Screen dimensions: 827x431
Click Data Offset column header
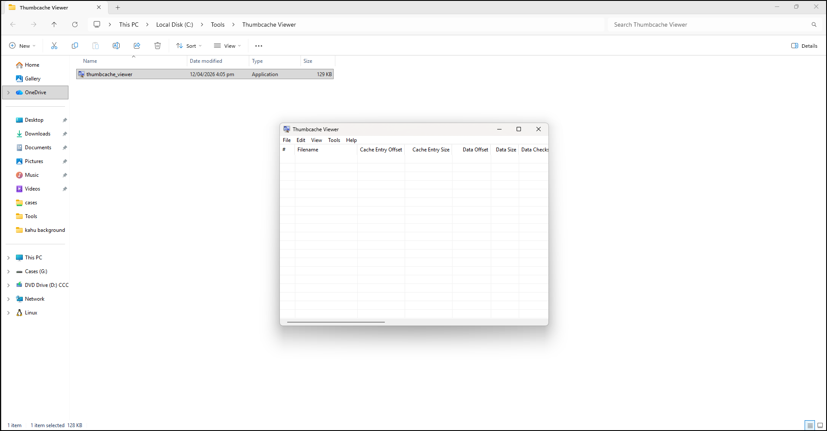point(472,150)
